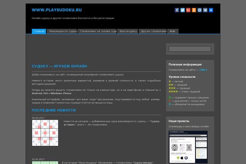Image resolution: width=246 pixels, height=164 pixels.
Task: Select the Сканворды и кроссворды онлайн text
Action: (x=189, y=127)
